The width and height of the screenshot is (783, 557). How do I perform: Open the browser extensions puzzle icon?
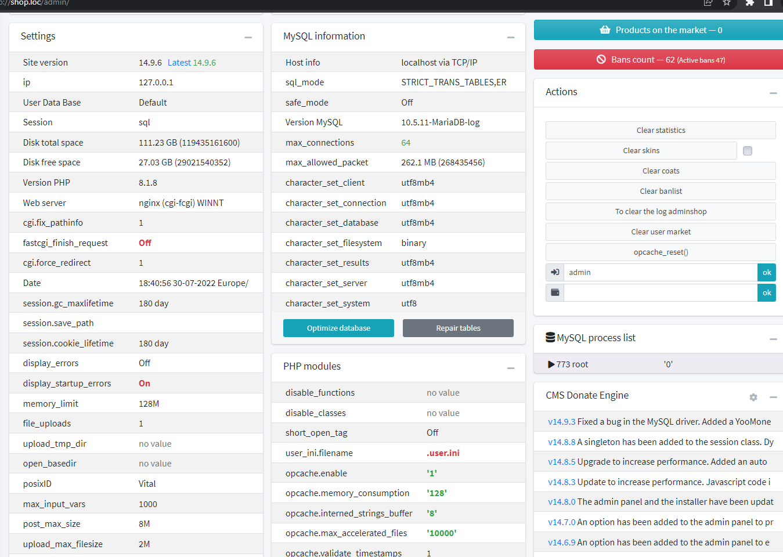pyautogui.click(x=750, y=3)
